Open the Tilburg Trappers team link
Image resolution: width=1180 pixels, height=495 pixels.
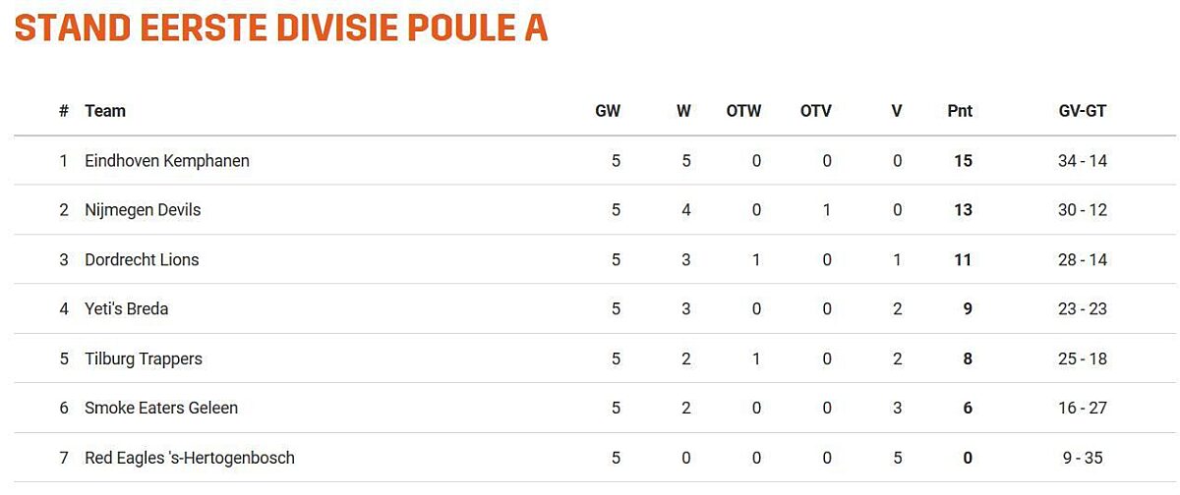(x=144, y=358)
